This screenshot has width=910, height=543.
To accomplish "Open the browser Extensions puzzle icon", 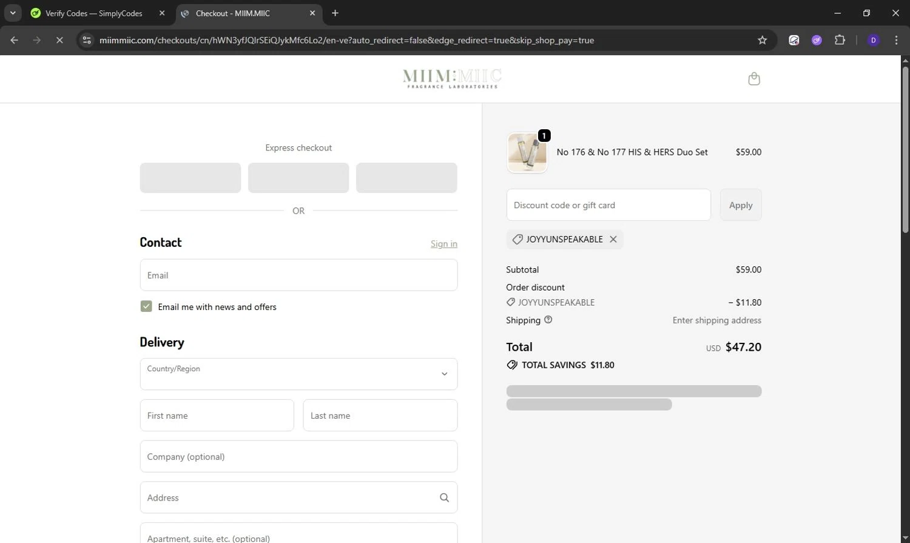I will [x=840, y=40].
